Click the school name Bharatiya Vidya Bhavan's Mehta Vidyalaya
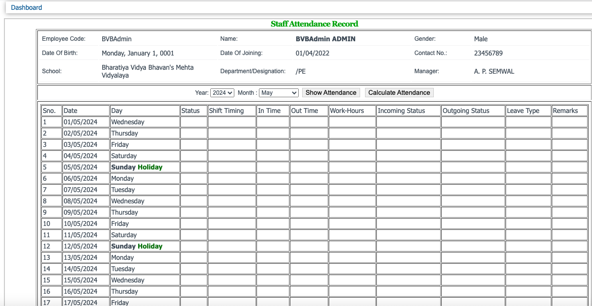 pyautogui.click(x=147, y=71)
